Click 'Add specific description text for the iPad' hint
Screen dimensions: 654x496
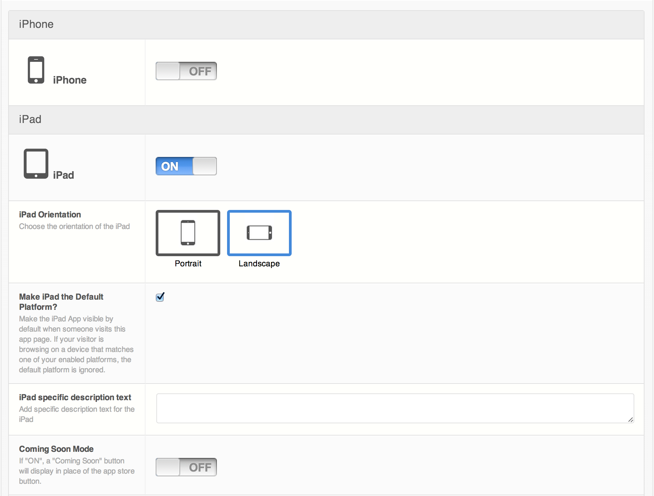(77, 414)
